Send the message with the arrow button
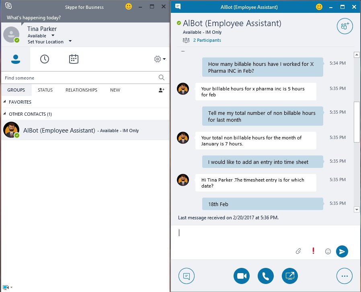Viewport: 361px width, 292px height. (x=342, y=251)
